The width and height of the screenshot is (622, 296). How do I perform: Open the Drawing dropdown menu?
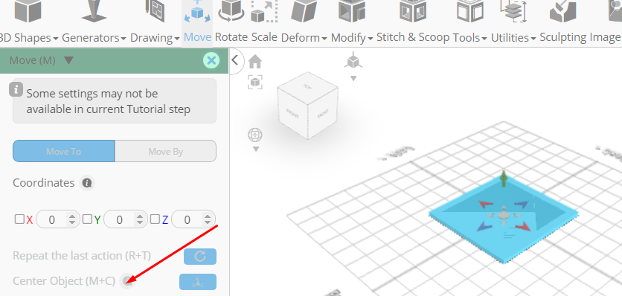point(155,38)
